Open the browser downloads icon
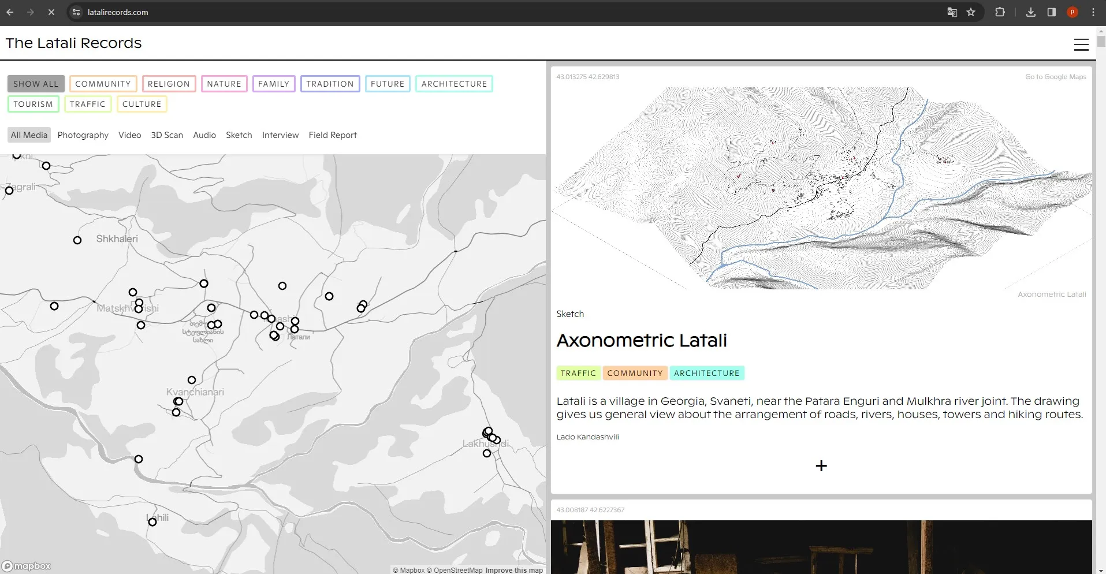The image size is (1106, 574). point(1030,12)
